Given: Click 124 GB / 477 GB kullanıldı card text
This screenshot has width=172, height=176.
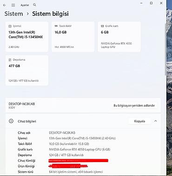Looking at the screenshot, I should (23, 81).
